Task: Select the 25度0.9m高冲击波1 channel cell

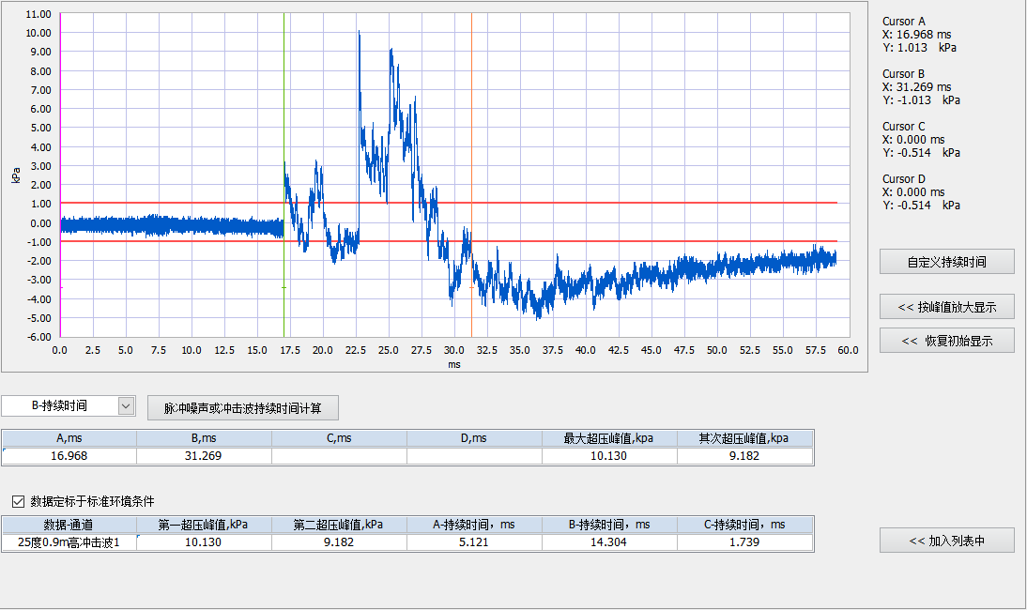Action: coord(69,542)
